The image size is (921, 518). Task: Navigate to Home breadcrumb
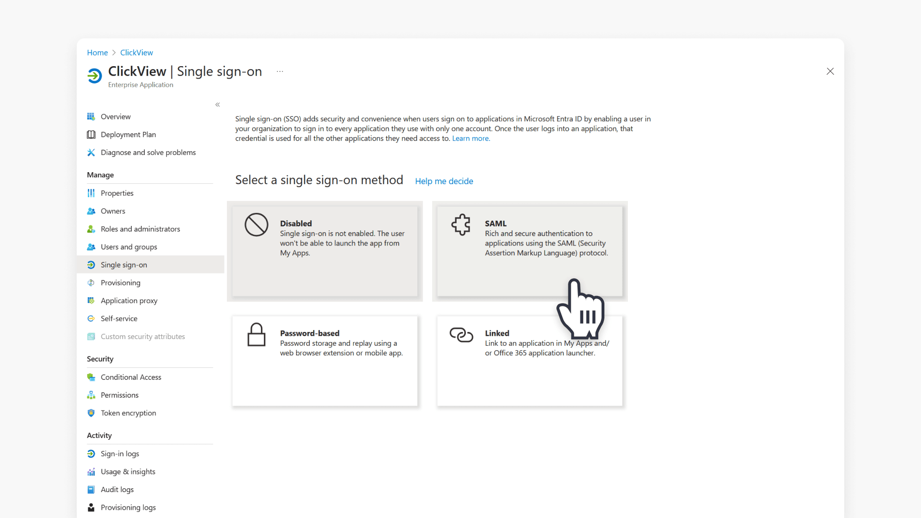click(97, 53)
